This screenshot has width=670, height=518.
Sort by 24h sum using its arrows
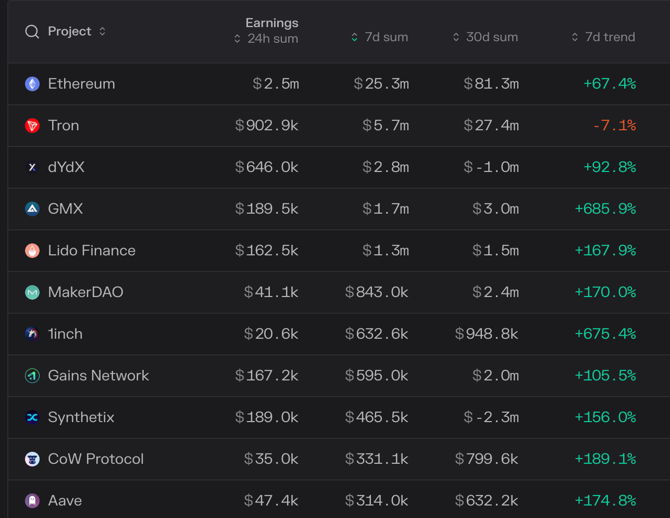pos(237,39)
